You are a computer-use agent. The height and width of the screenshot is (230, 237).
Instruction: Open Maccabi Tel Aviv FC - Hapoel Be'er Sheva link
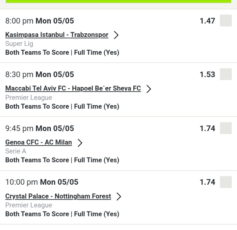point(73,89)
